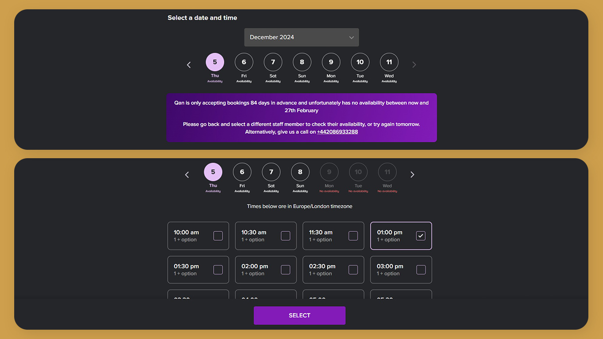This screenshot has width=603, height=339.
Task: Go to next week in upper date strip
Action: [414, 65]
